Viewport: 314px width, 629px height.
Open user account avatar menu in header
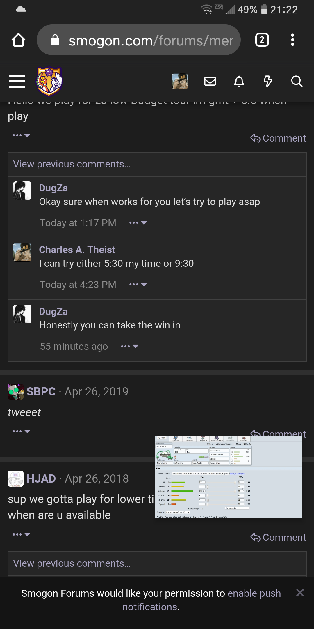[180, 81]
